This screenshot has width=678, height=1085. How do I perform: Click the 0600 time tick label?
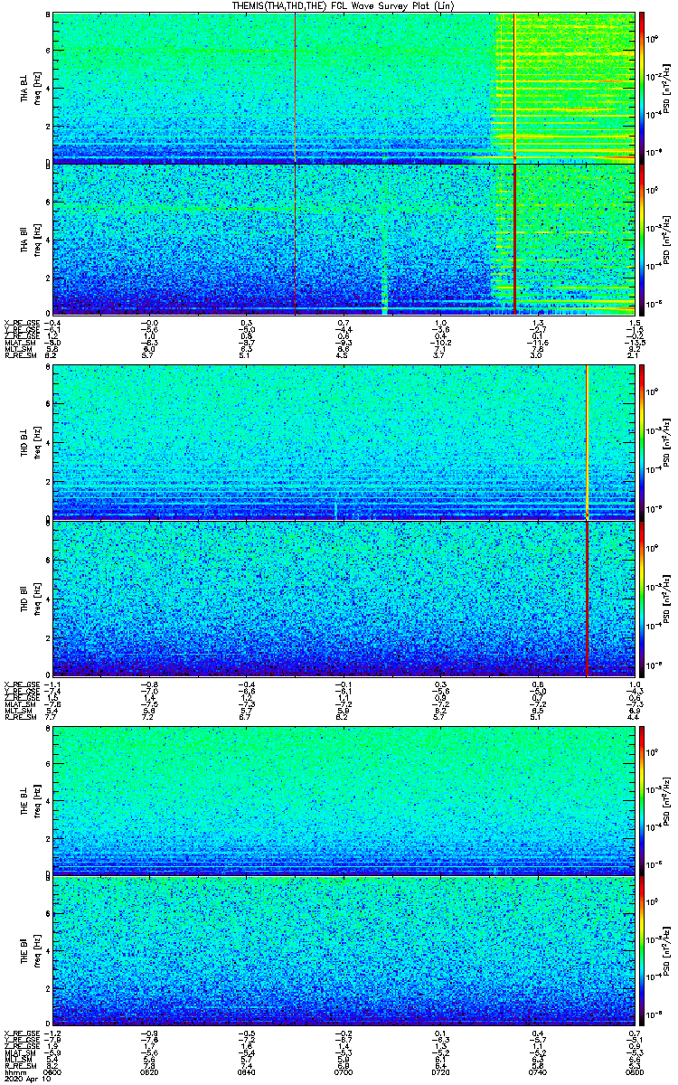point(54,1073)
